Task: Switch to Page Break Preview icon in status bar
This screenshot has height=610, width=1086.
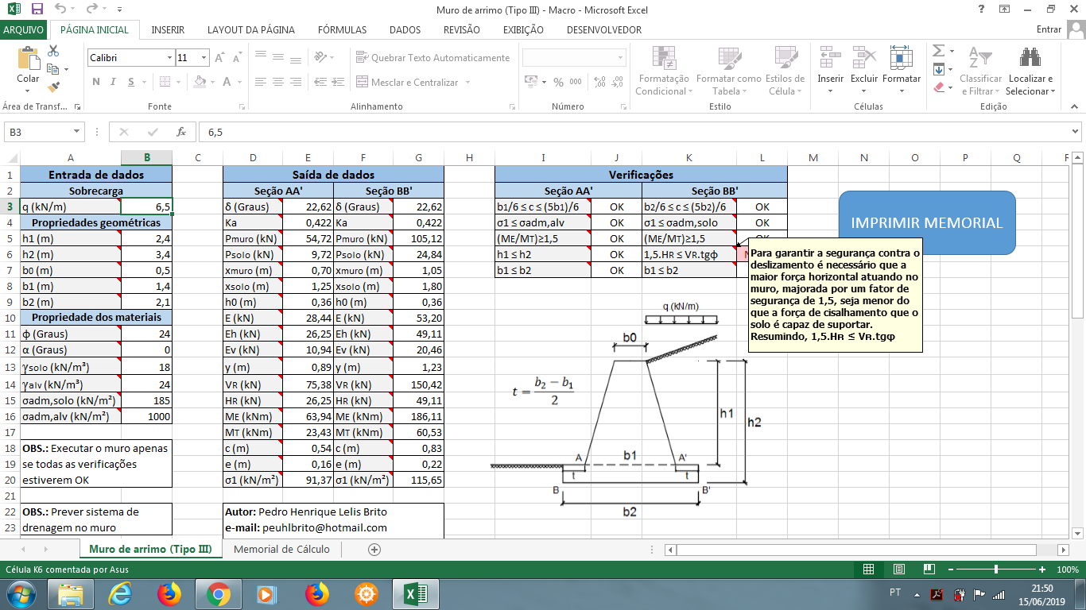Action: tap(928, 569)
